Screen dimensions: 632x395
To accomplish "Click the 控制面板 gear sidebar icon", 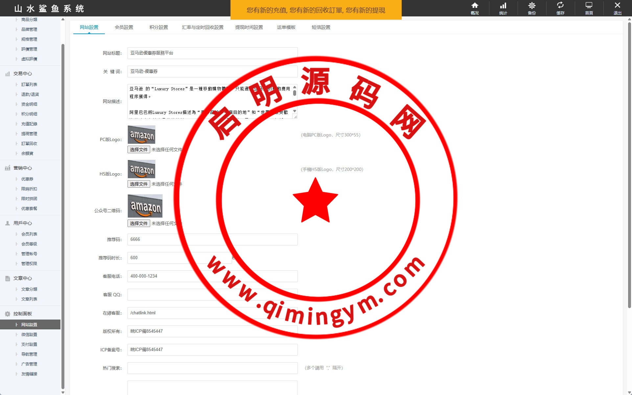I will click(x=8, y=314).
